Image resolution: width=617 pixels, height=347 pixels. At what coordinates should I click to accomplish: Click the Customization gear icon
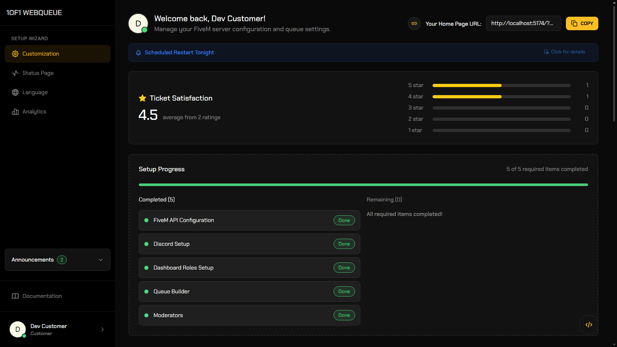coord(15,54)
